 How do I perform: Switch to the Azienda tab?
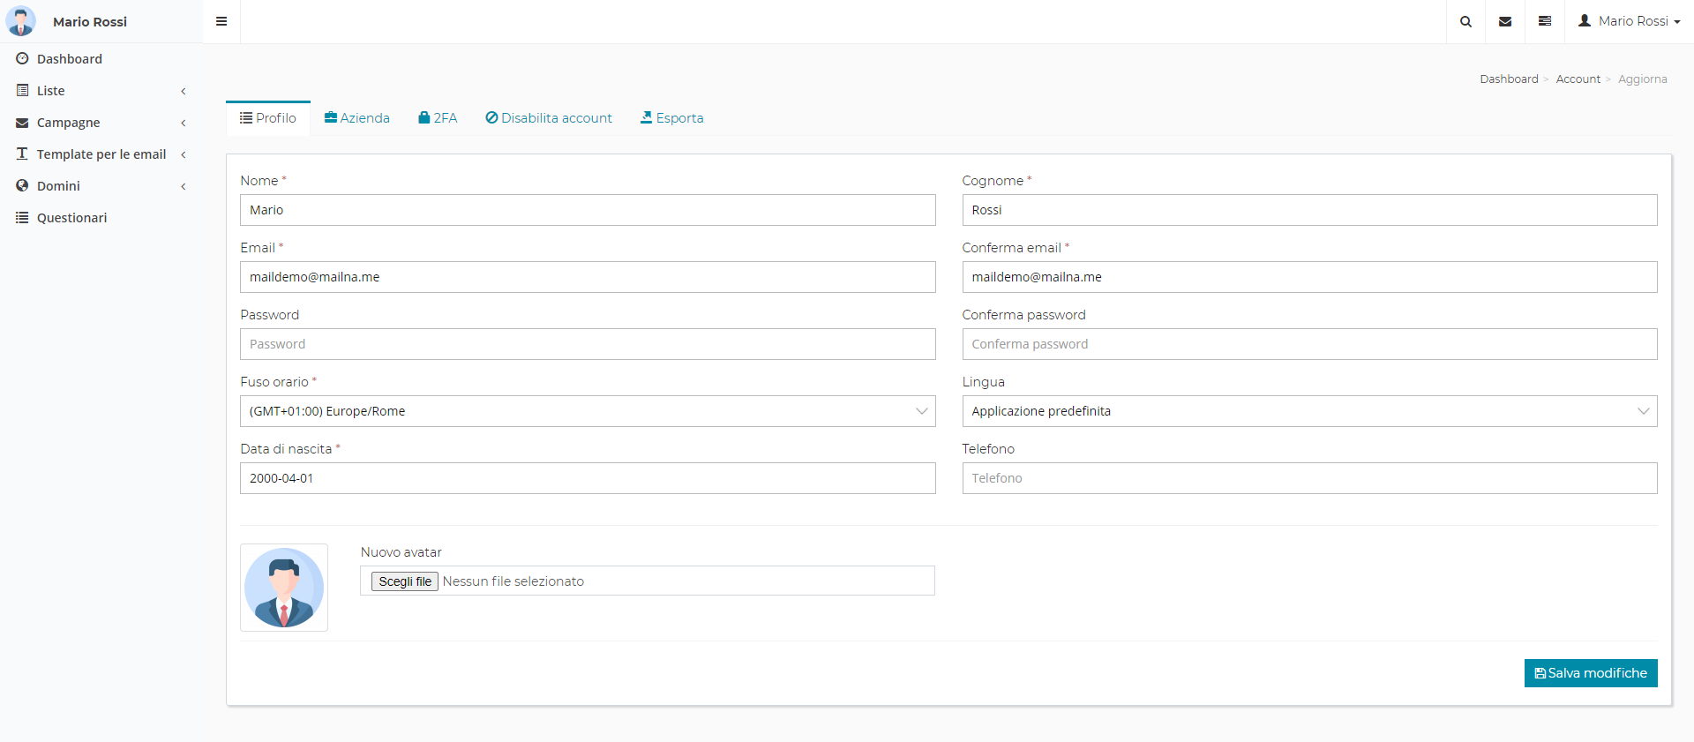[357, 118]
